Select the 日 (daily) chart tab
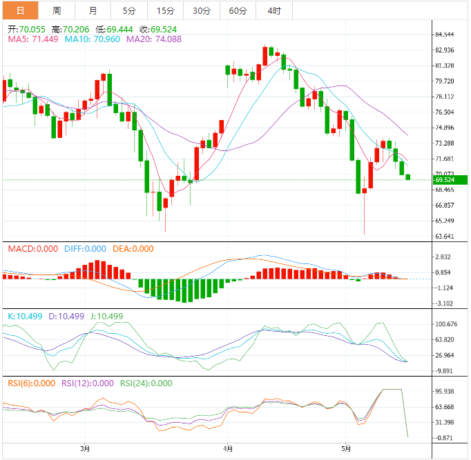Screen dimensions: 471x460 coord(20,10)
